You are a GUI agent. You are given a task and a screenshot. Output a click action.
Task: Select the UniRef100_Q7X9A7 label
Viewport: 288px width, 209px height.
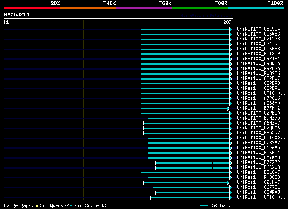(258, 143)
